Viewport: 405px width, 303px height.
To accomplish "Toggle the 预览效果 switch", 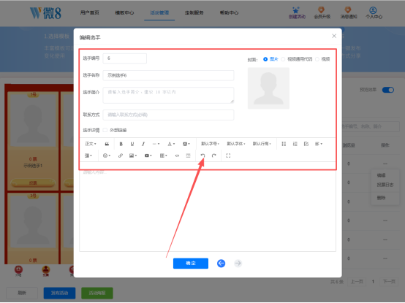I will pos(388,90).
